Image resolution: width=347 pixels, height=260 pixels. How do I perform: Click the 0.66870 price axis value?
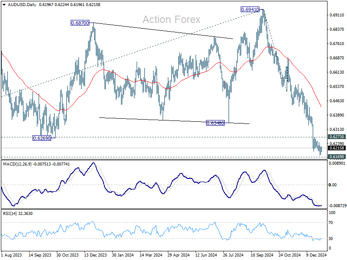(x=337, y=58)
